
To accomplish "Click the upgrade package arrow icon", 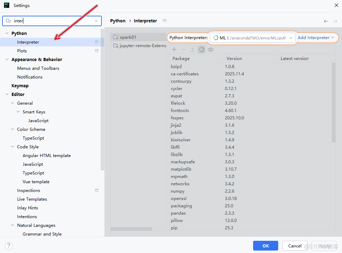I will point(192,50).
